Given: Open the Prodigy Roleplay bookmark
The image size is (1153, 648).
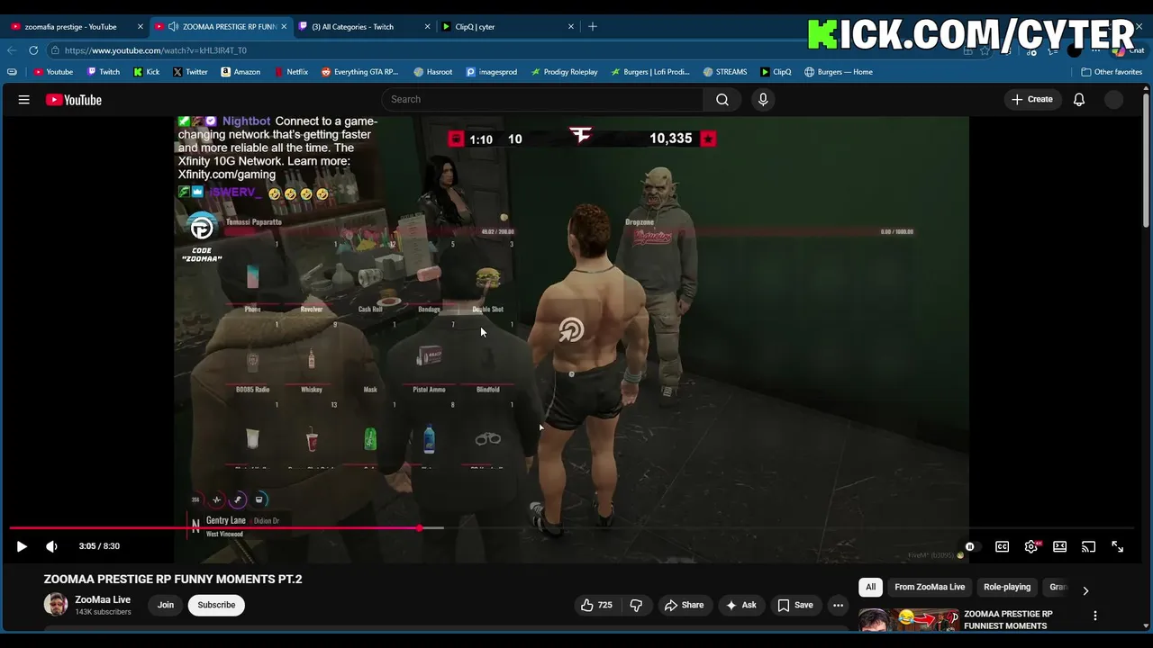Looking at the screenshot, I should point(564,72).
